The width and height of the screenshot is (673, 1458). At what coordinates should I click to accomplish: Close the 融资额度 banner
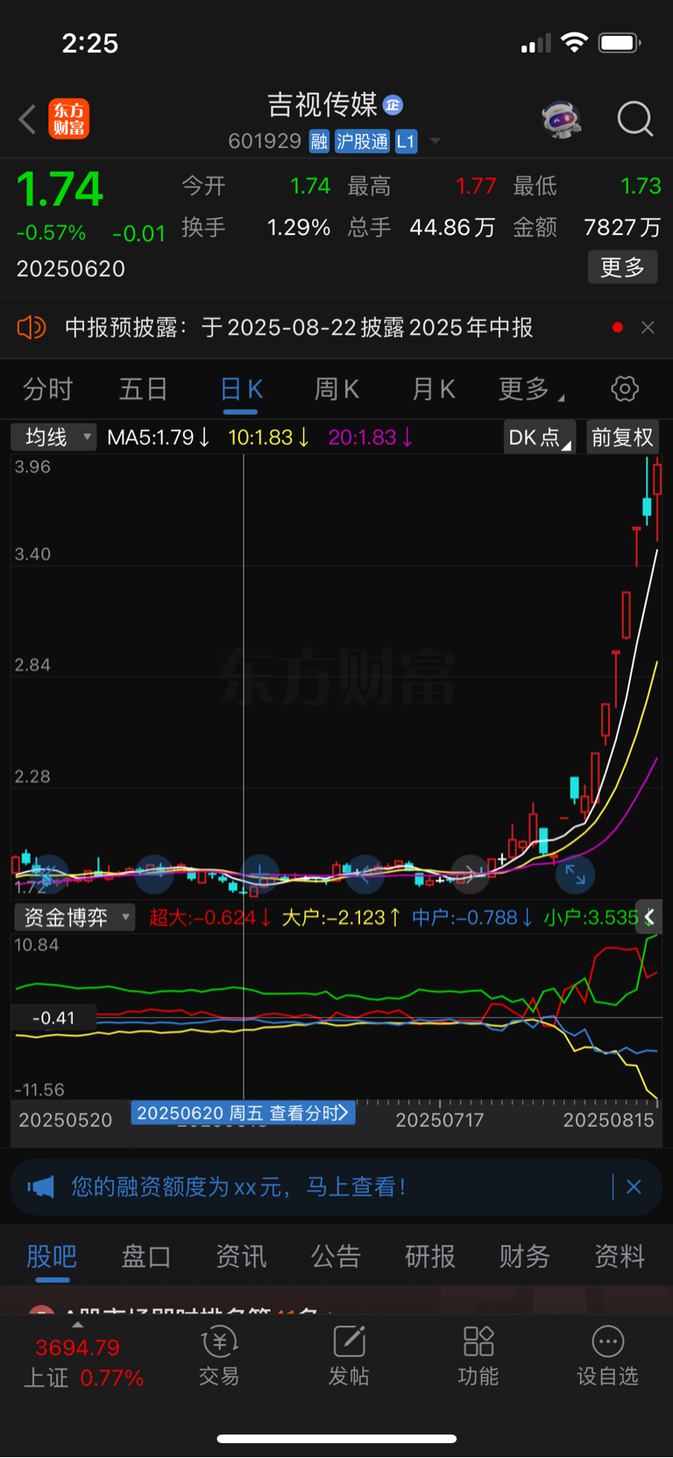click(x=634, y=1187)
